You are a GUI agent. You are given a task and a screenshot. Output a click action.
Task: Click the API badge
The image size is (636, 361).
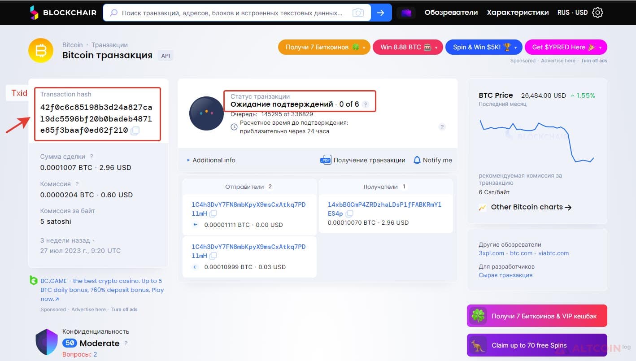pyautogui.click(x=165, y=56)
